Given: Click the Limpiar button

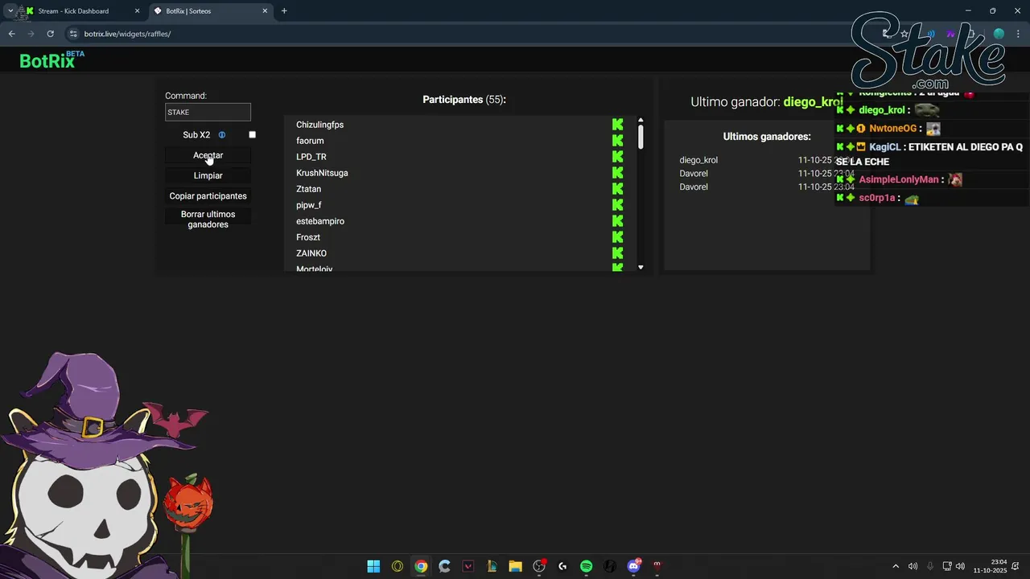Looking at the screenshot, I should [208, 175].
